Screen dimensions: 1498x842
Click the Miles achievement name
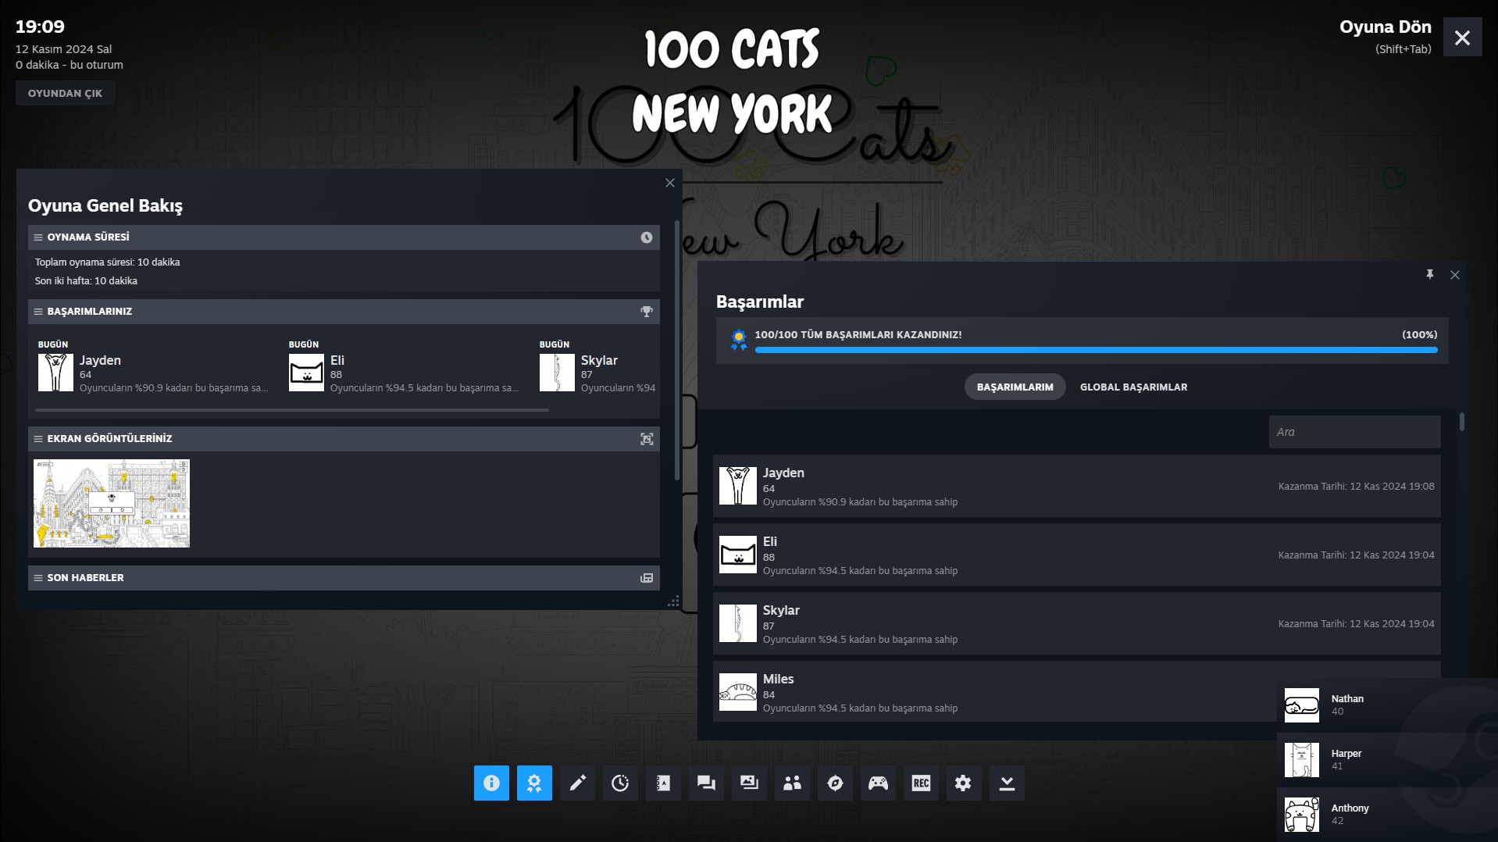[778, 680]
